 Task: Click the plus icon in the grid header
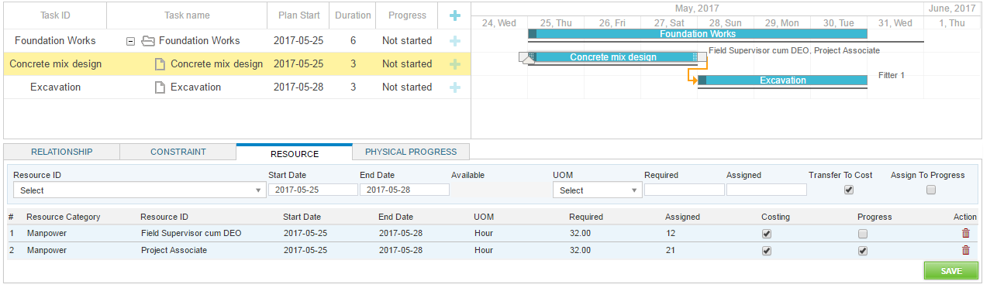455,15
